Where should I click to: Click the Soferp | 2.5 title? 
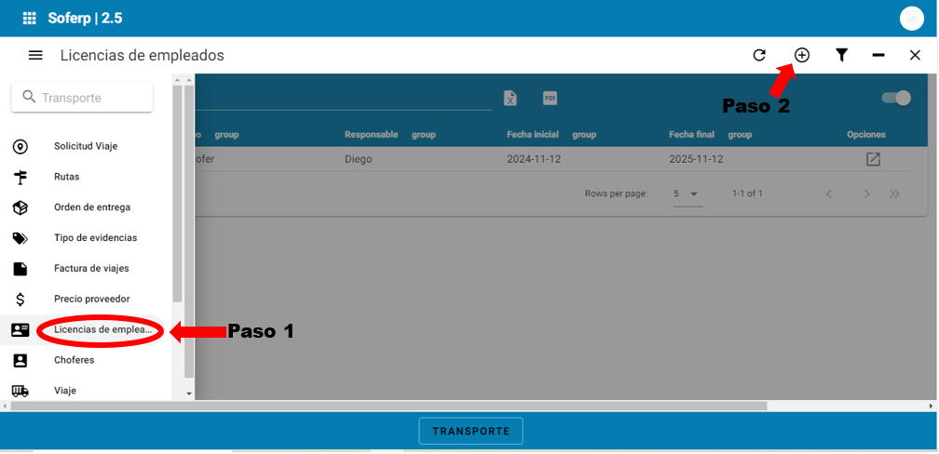pos(85,18)
